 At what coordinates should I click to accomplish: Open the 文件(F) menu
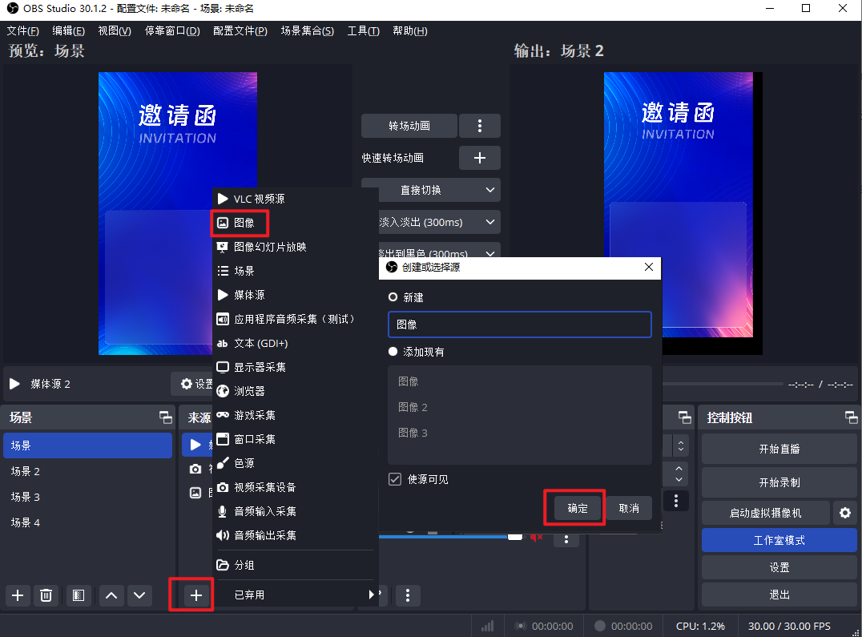(x=22, y=31)
